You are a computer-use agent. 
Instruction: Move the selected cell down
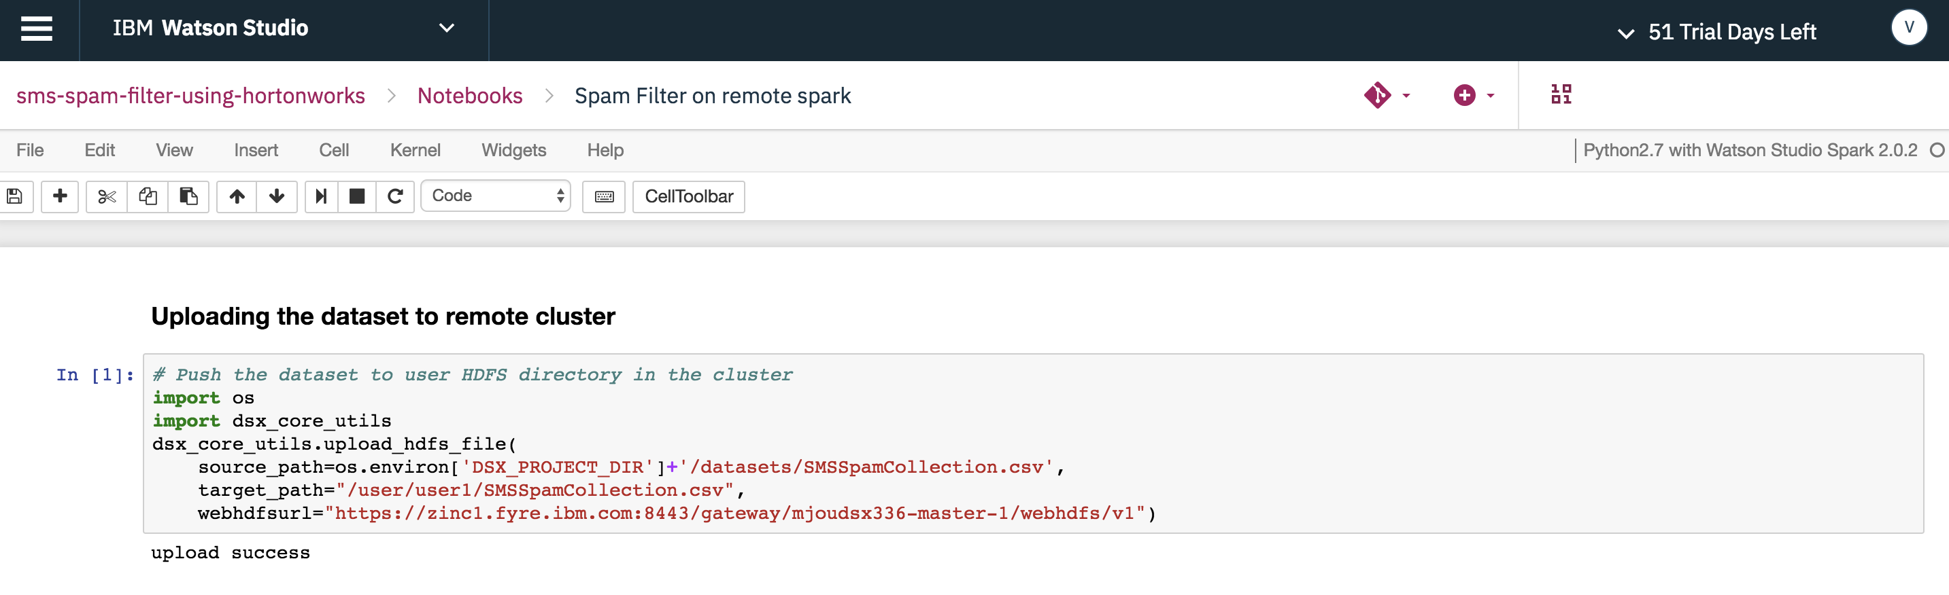[x=277, y=196]
